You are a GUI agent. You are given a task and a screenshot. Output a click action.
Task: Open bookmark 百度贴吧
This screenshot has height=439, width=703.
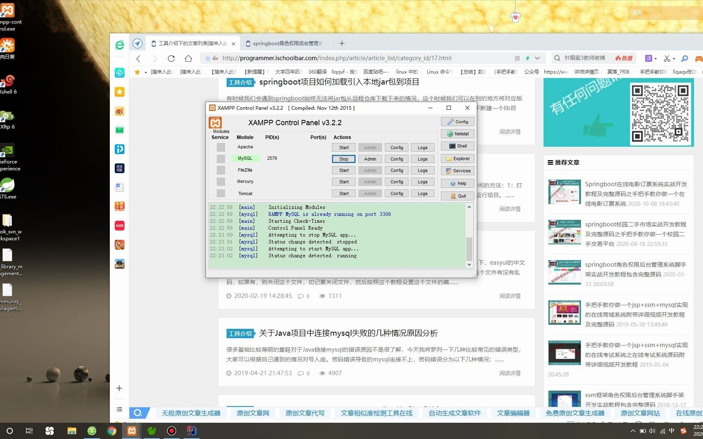click(376, 72)
